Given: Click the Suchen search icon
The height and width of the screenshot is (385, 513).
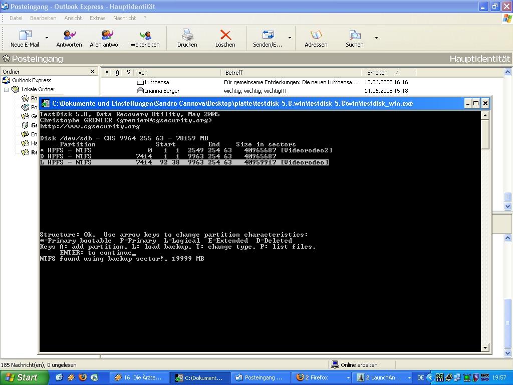Looking at the screenshot, I should point(355,38).
